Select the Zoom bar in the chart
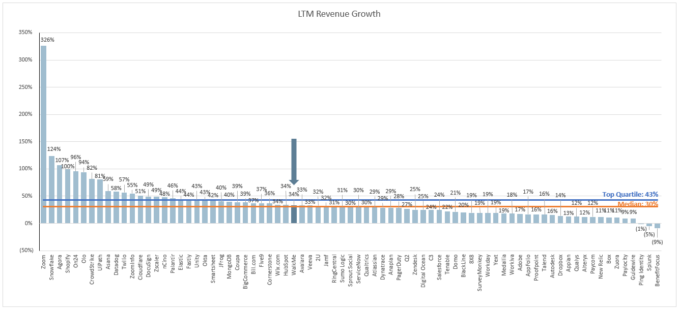The height and width of the screenshot is (309, 679). tap(44, 134)
